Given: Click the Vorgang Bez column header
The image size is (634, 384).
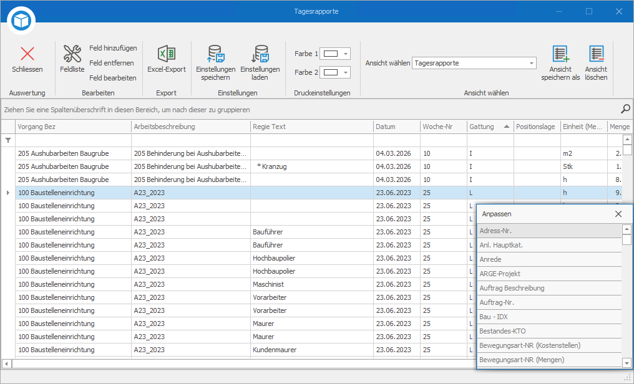Looking at the screenshot, I should [x=73, y=127].
